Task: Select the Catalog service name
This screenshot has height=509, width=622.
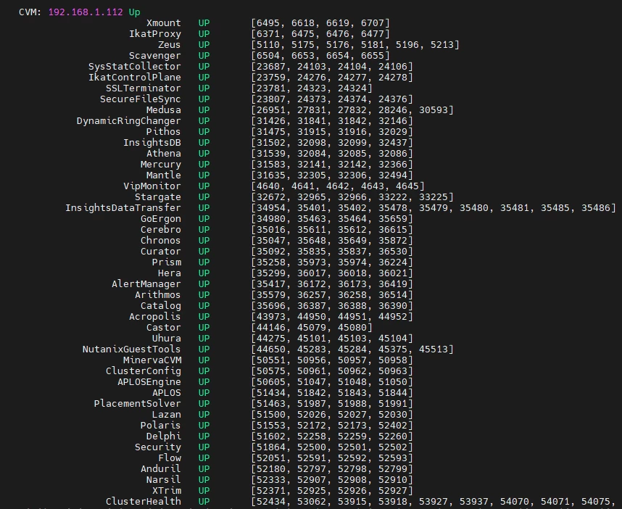Action: pos(161,306)
